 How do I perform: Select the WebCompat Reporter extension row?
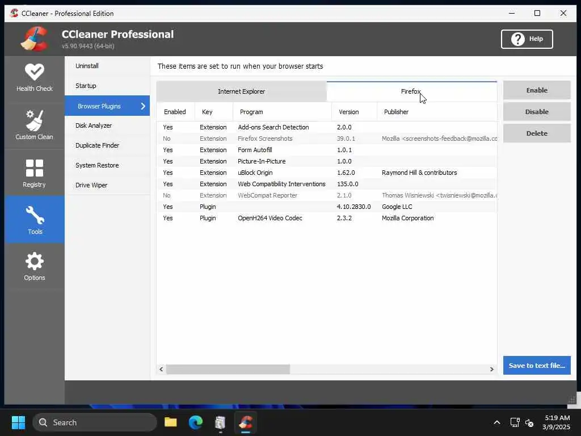pyautogui.click(x=326, y=195)
